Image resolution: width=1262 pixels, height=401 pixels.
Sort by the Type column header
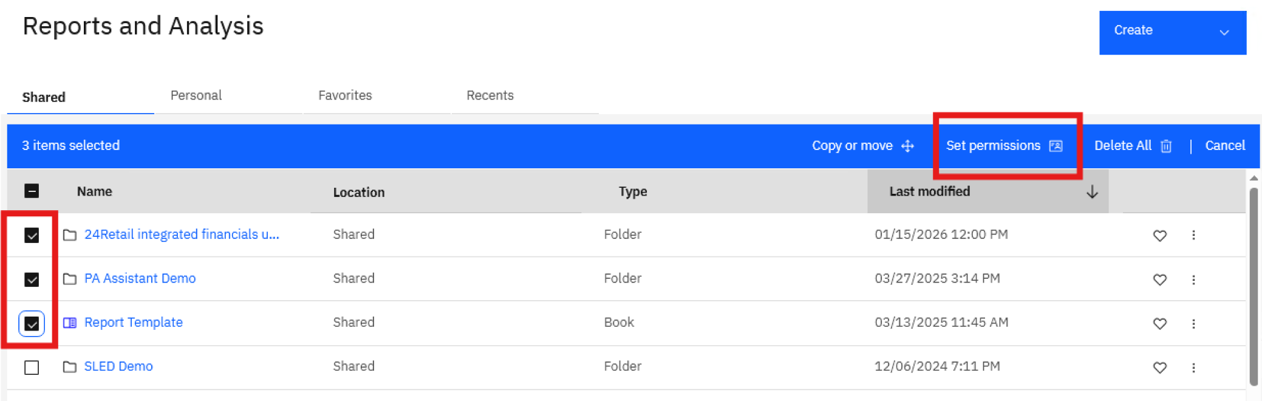(x=633, y=191)
